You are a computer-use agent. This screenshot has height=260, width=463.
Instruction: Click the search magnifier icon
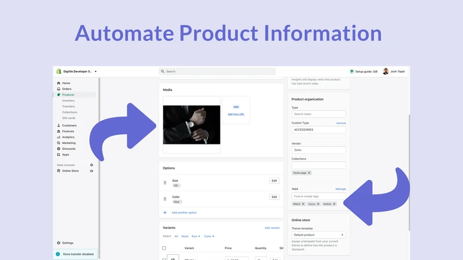163,71
